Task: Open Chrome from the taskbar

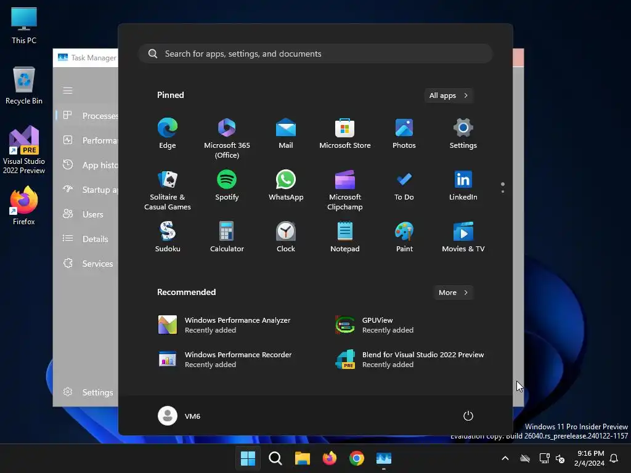Action: click(x=357, y=458)
